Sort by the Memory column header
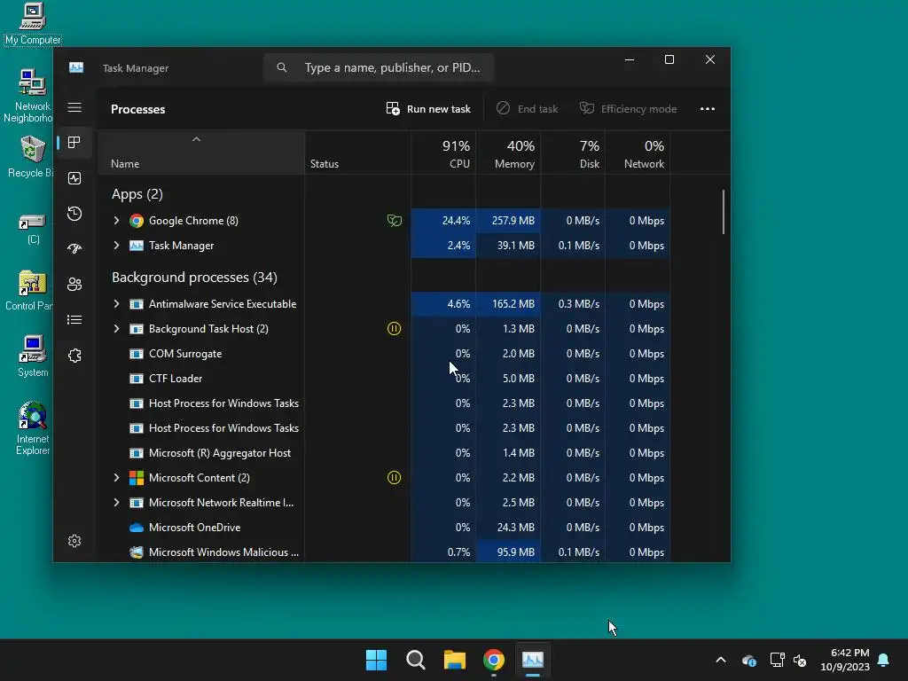Screen dimensions: 908x681 pyautogui.click(x=508, y=153)
